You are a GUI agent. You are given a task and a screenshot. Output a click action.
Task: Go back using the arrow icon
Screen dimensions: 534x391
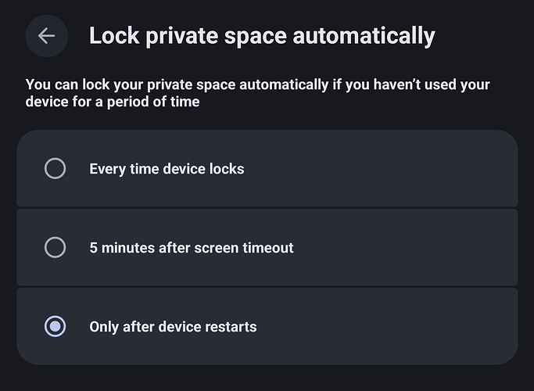point(46,36)
